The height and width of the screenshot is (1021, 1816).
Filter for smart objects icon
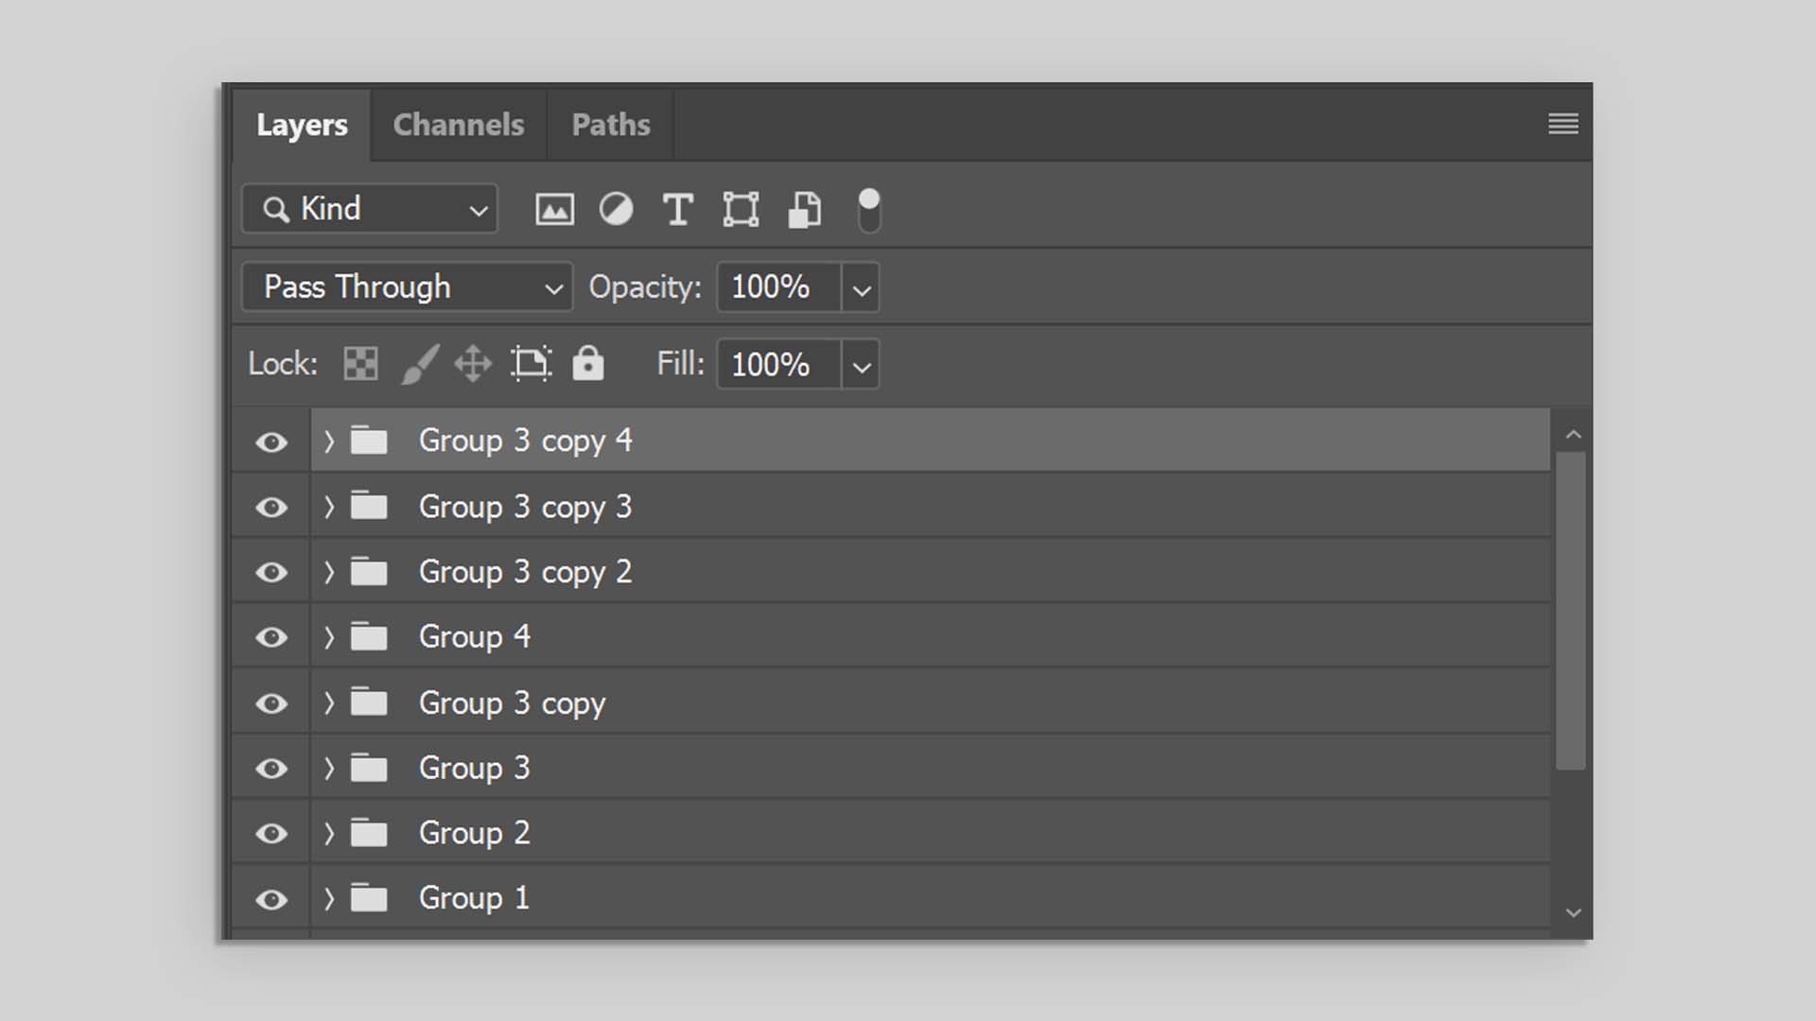pyautogui.click(x=804, y=209)
